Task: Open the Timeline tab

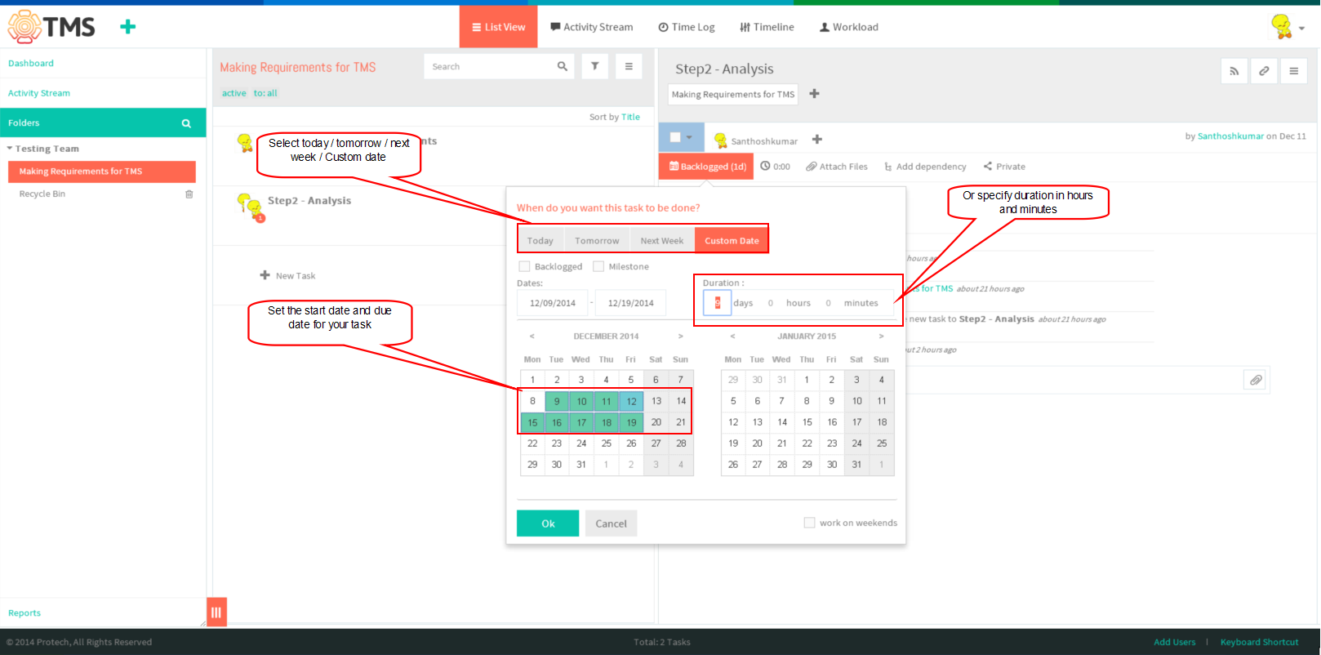Action: [x=767, y=27]
